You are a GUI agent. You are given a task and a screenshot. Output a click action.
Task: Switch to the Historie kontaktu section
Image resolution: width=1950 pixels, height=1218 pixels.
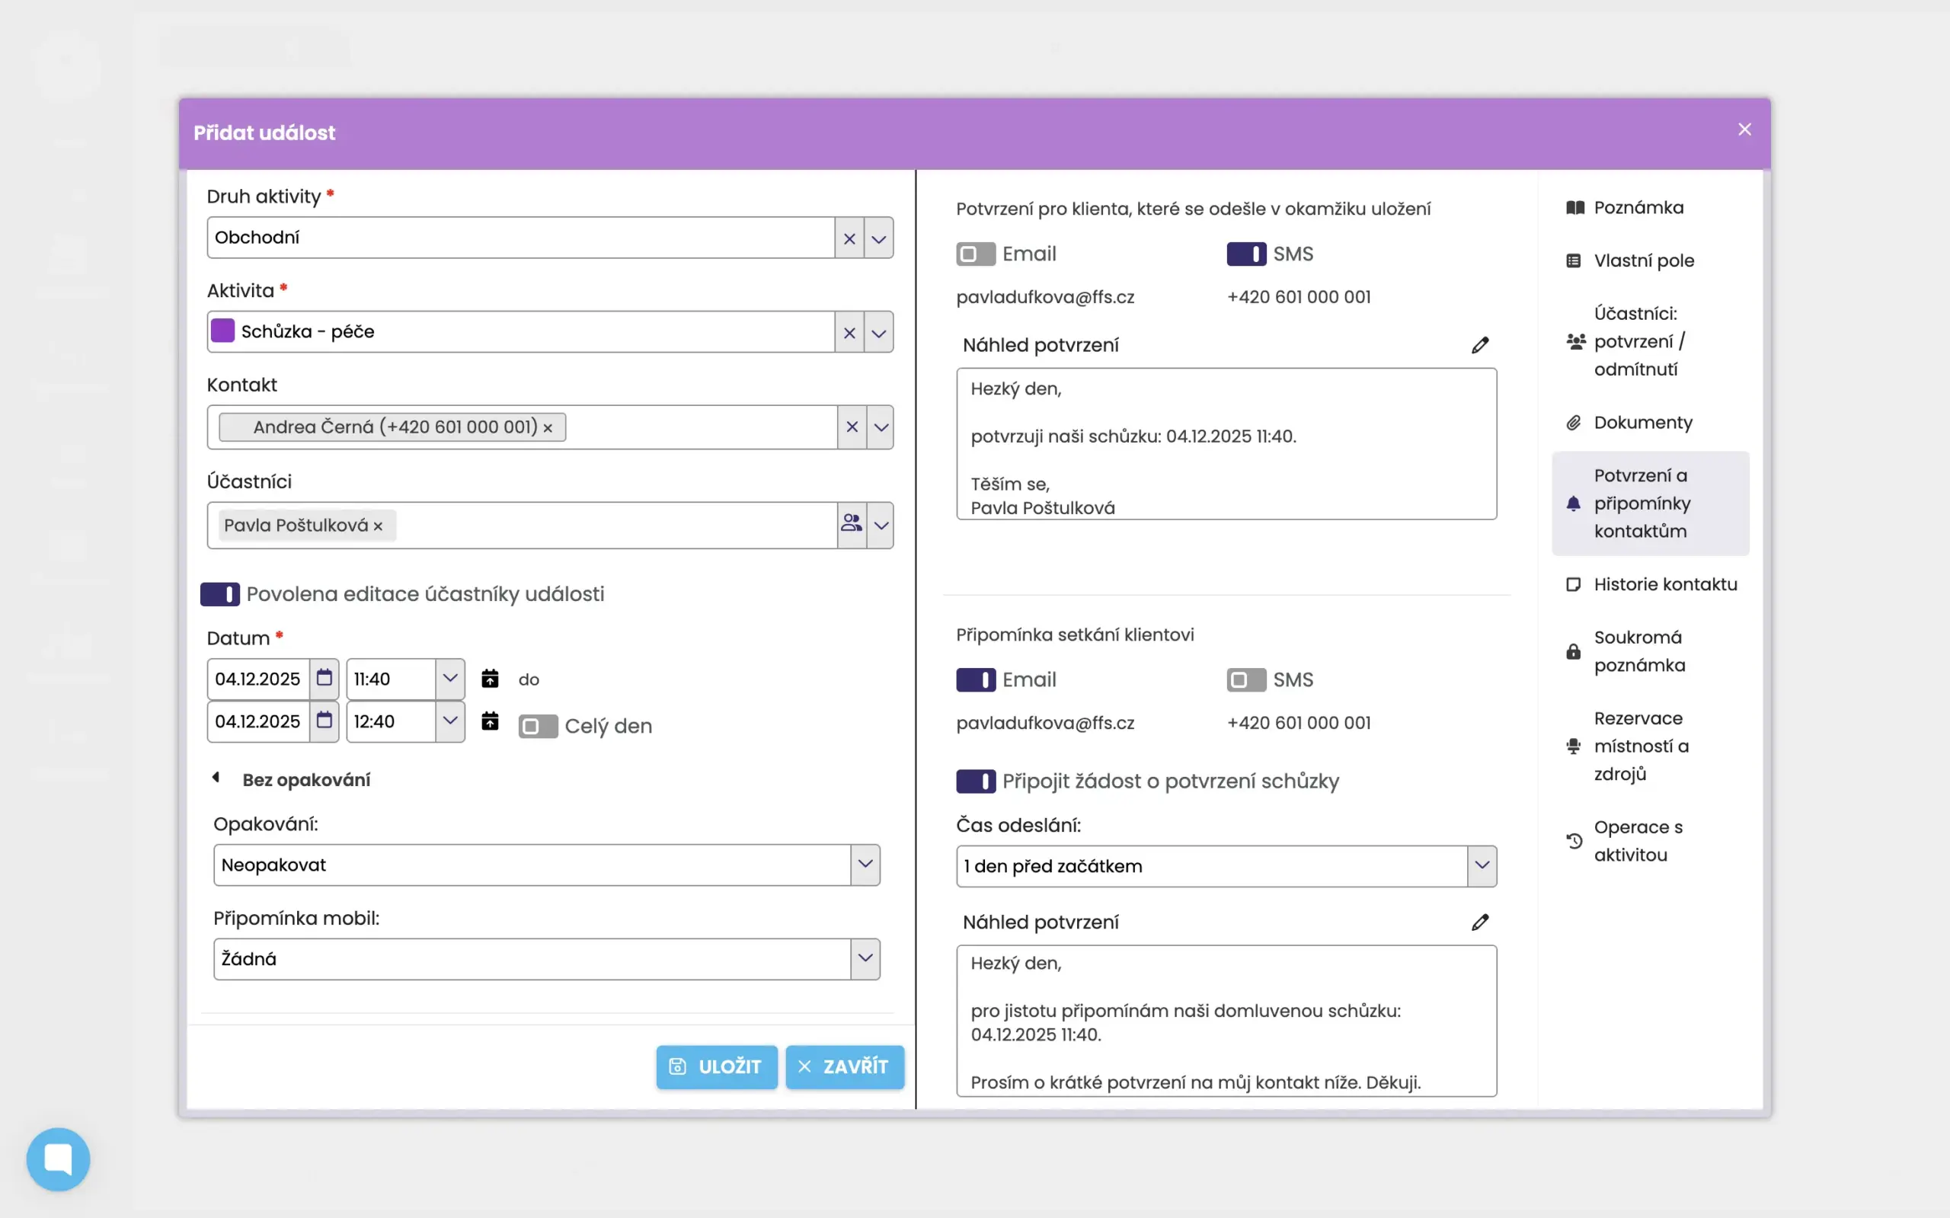1664,584
